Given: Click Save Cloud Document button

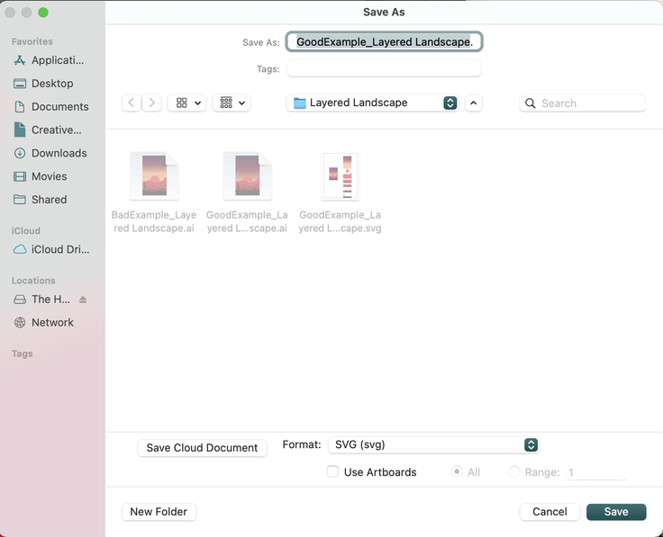Looking at the screenshot, I should [202, 448].
